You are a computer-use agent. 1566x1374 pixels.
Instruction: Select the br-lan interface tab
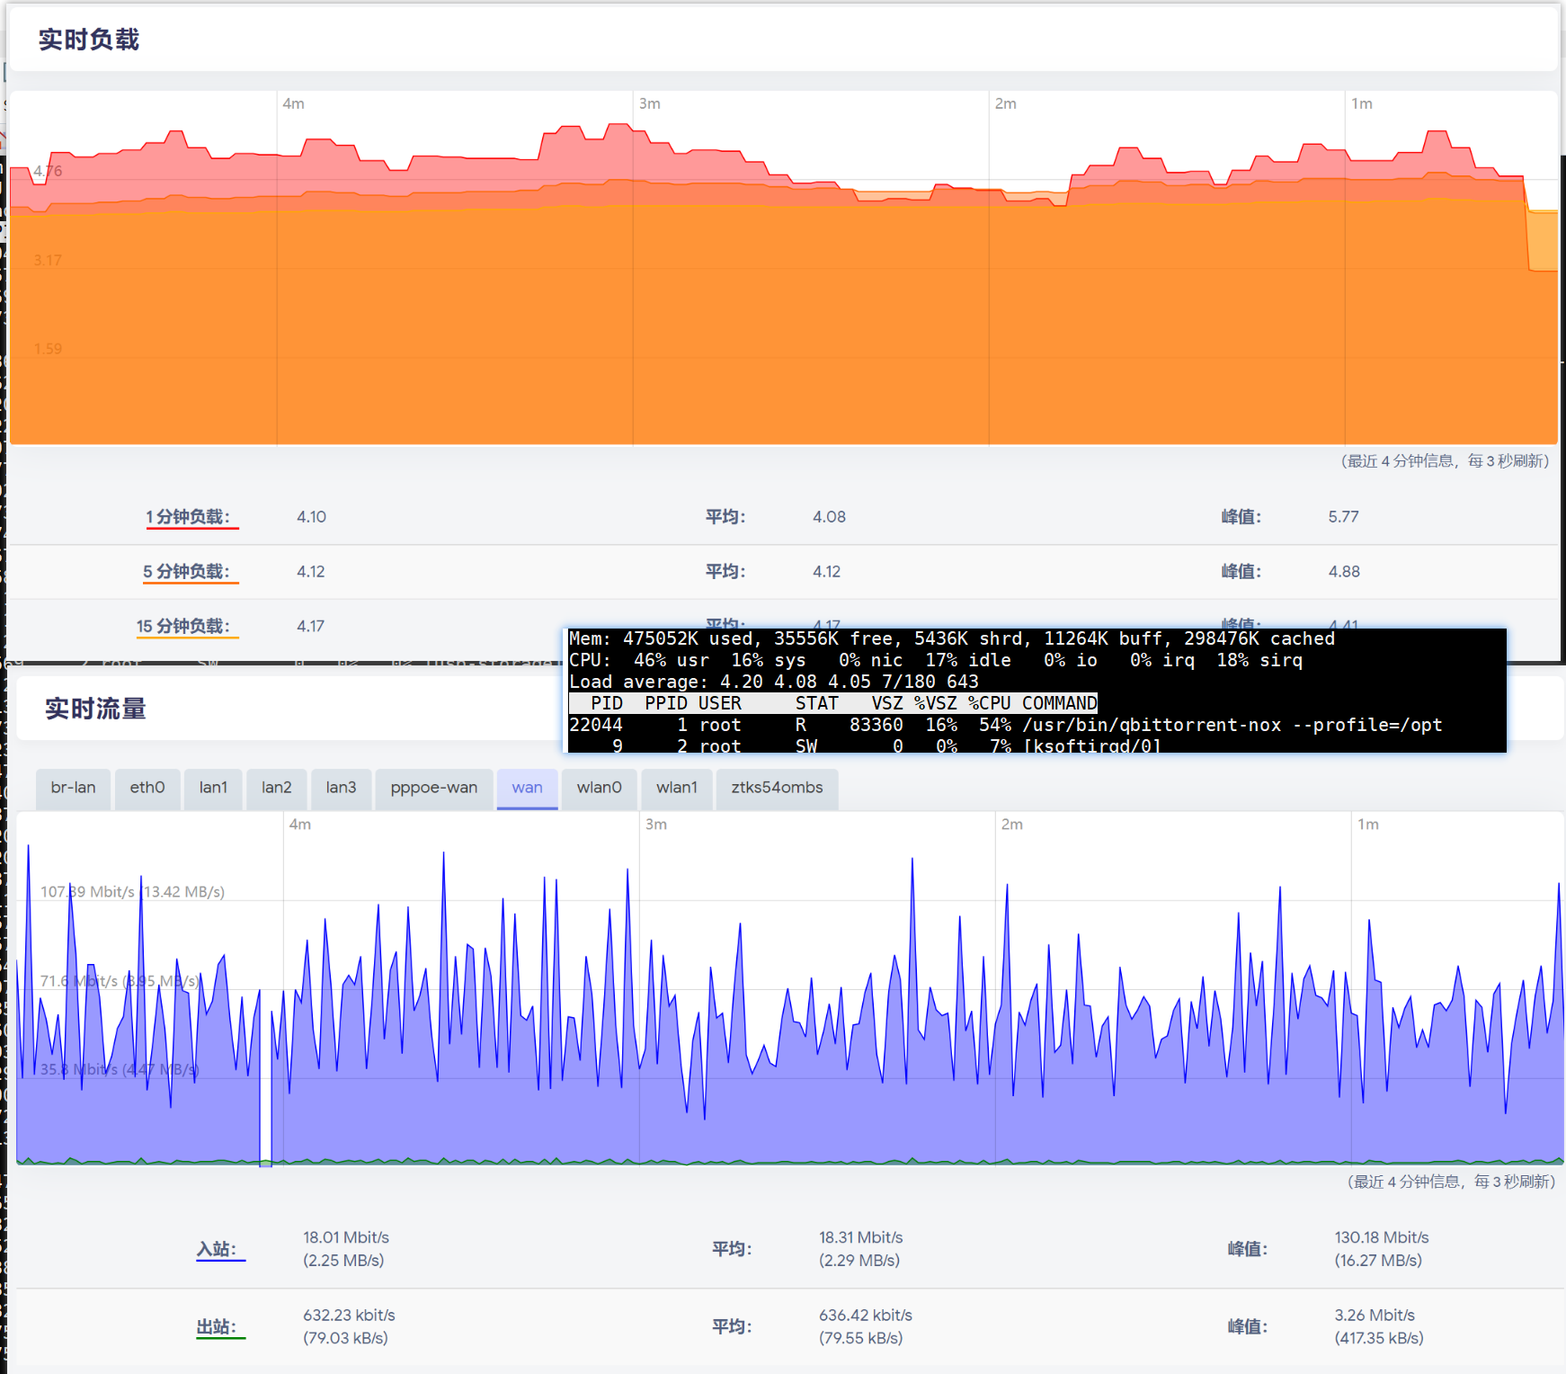coord(73,788)
